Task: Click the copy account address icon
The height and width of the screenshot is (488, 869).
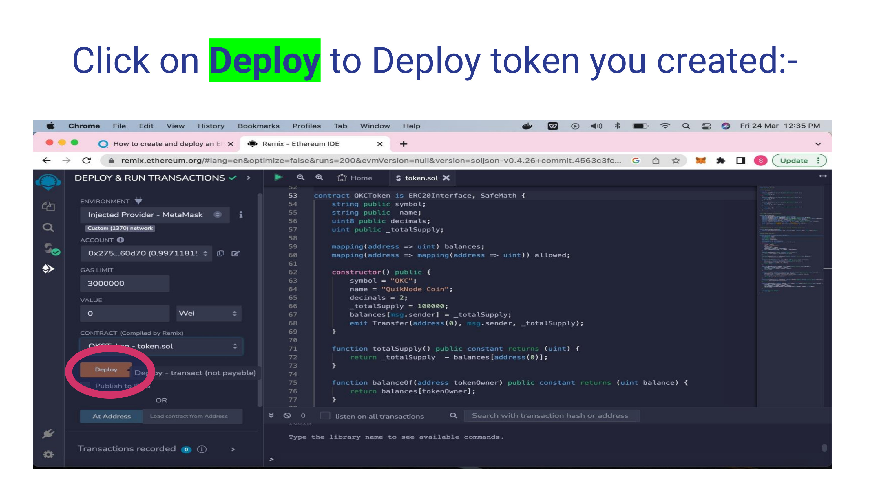Action: (221, 253)
